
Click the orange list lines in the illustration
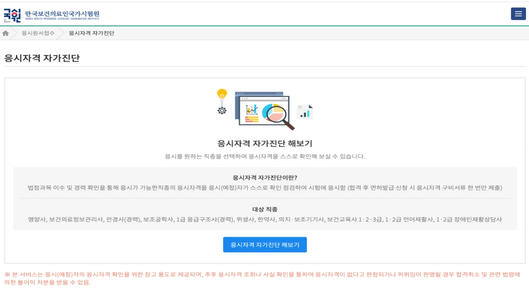click(x=252, y=119)
